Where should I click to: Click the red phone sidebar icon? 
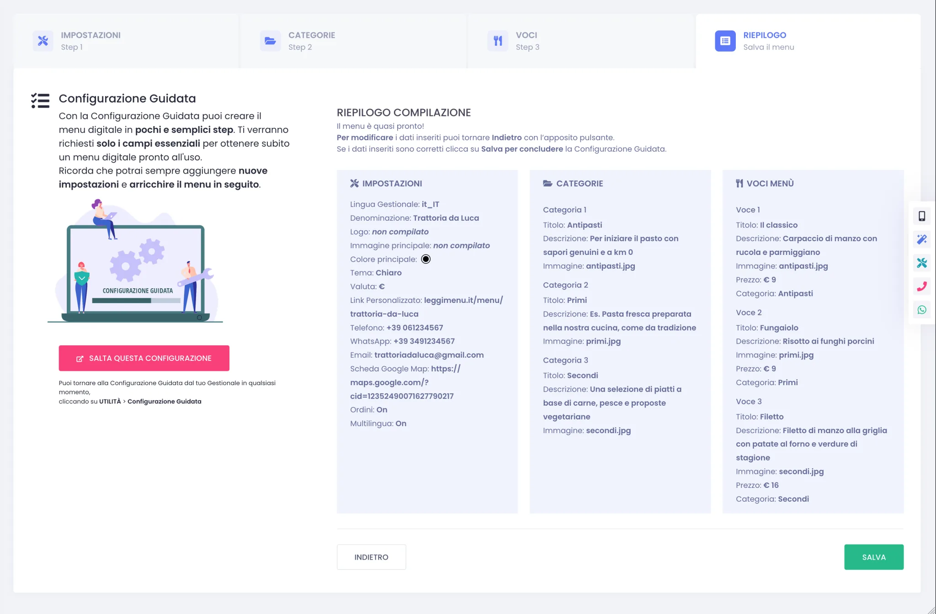(x=922, y=286)
